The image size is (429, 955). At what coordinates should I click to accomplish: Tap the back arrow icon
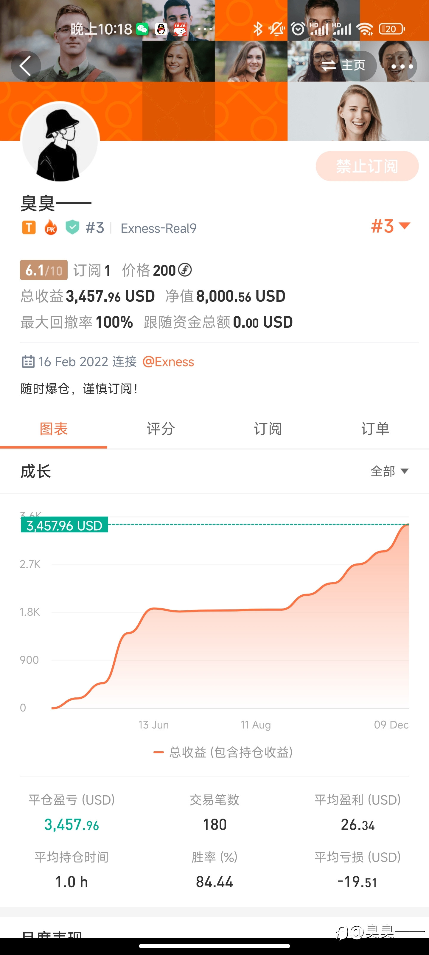[26, 66]
